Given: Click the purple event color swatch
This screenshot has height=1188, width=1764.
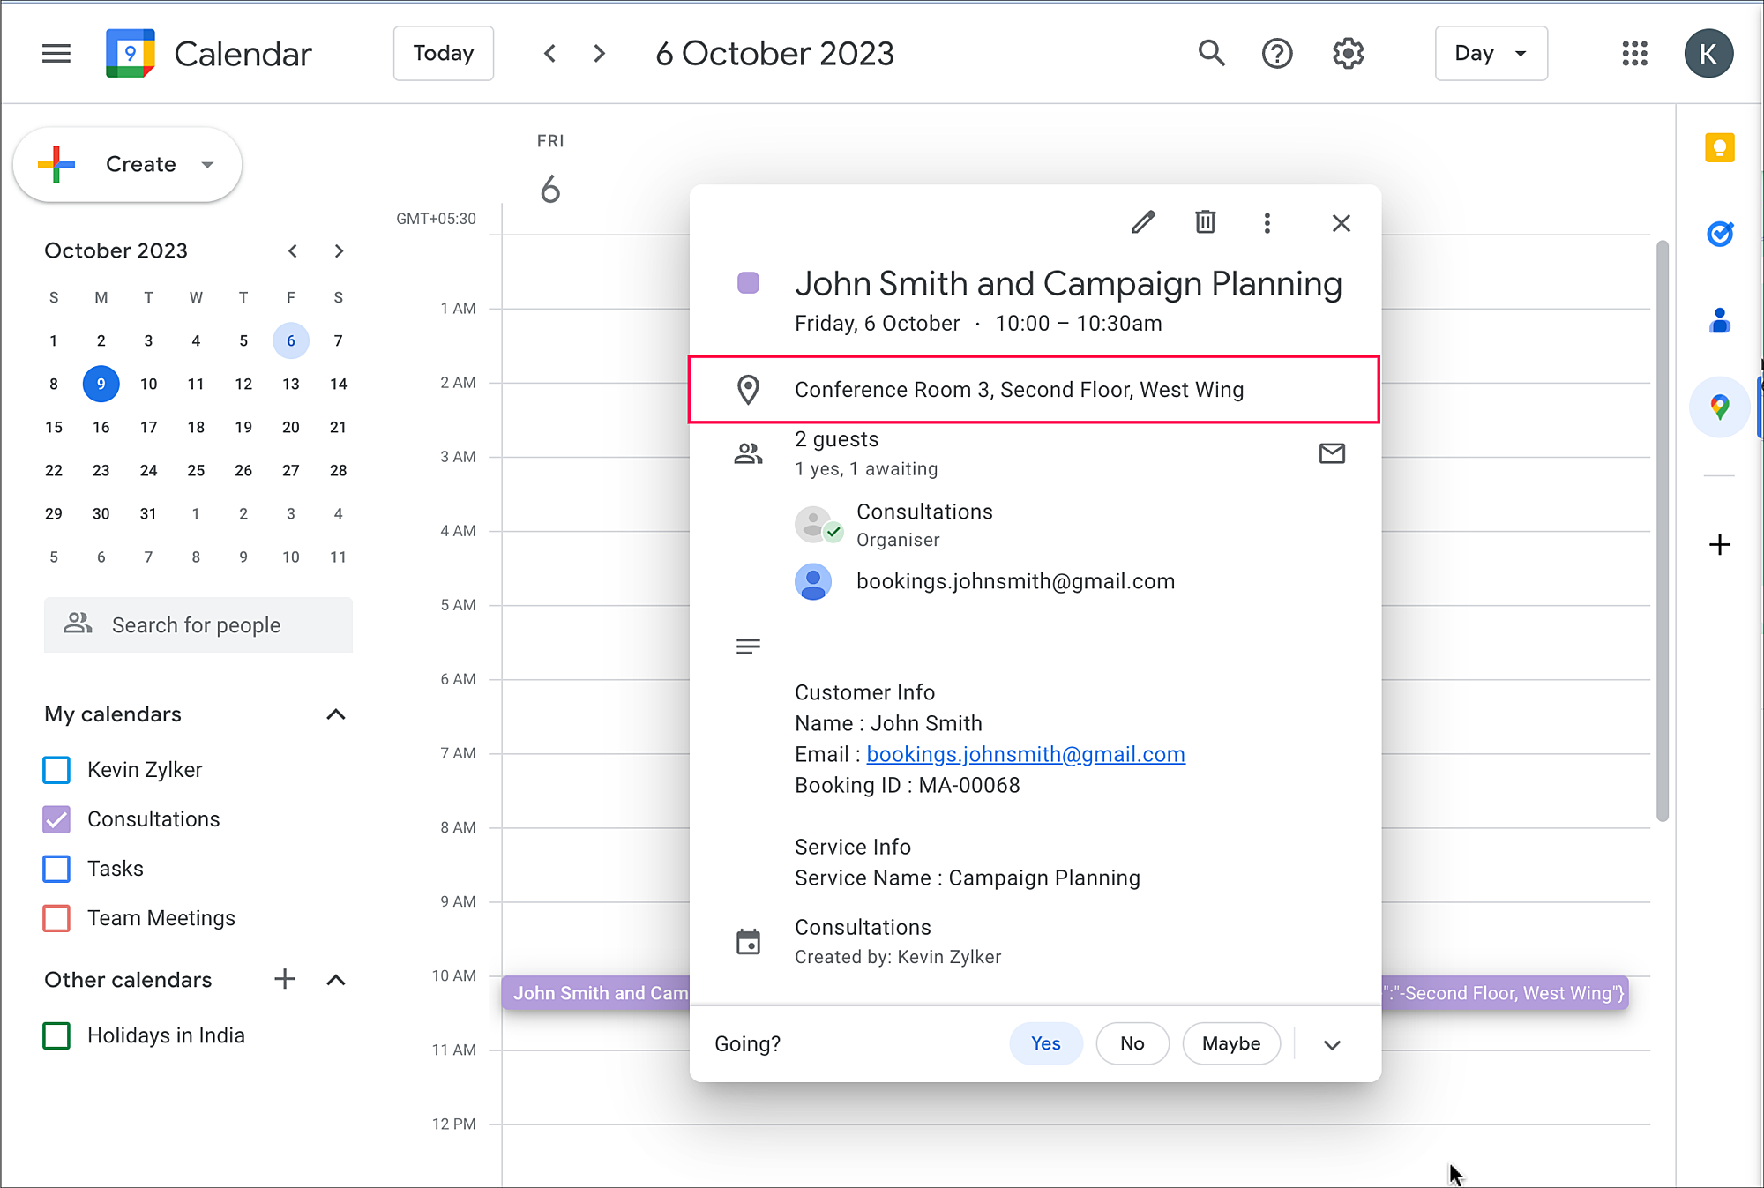Looking at the screenshot, I should click(748, 283).
